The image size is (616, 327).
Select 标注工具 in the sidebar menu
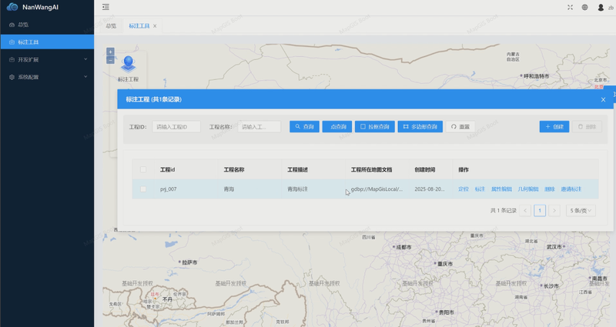point(46,42)
